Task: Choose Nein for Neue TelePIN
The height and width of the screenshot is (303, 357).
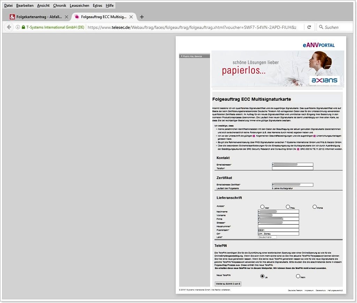Action: click(298, 276)
